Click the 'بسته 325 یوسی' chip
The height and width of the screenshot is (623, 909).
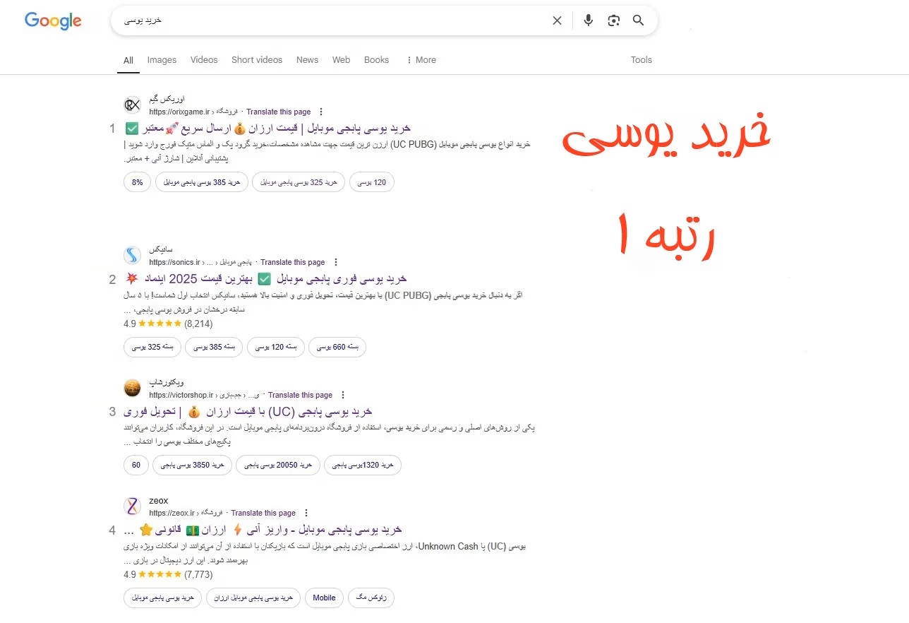click(x=152, y=347)
